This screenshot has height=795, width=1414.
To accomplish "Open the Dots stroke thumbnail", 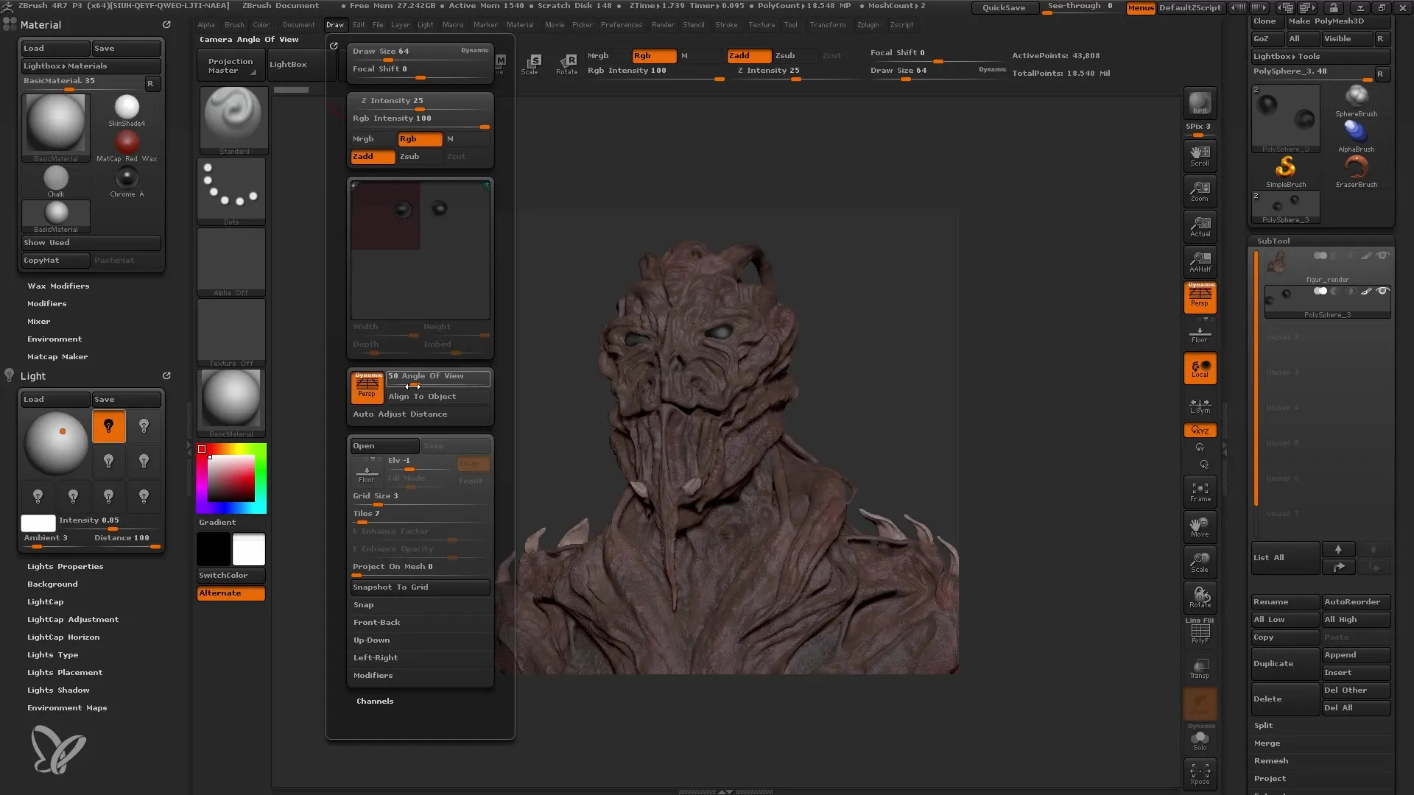I will click(x=231, y=191).
